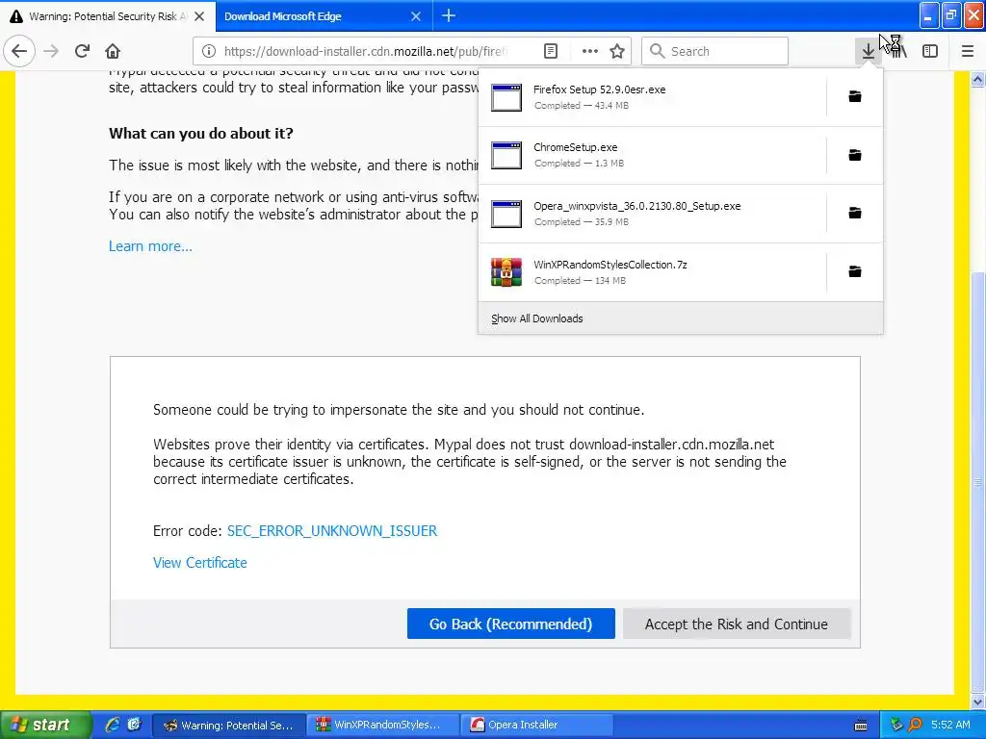Viewport: 986px width, 739px height.
Task: Click the page vertical scrollbar thumb
Action: tap(977, 481)
